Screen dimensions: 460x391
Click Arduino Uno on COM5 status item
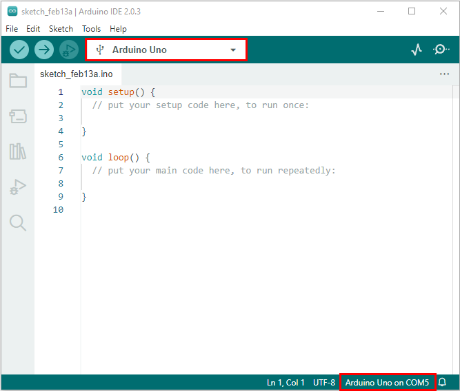(x=387, y=382)
